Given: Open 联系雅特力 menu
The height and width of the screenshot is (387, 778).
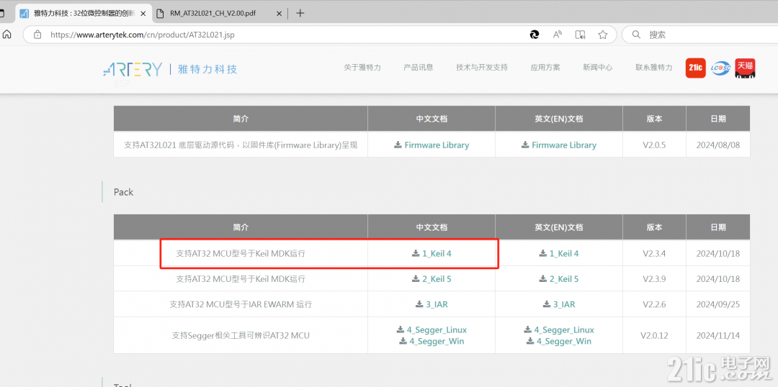Looking at the screenshot, I should [654, 68].
